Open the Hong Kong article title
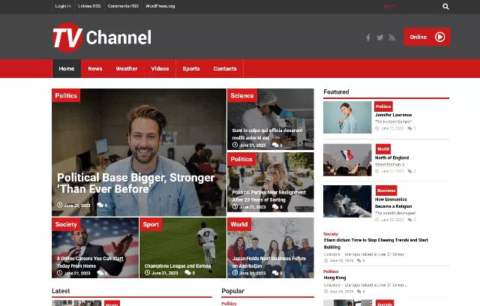480x306 pixels. pos(335,277)
